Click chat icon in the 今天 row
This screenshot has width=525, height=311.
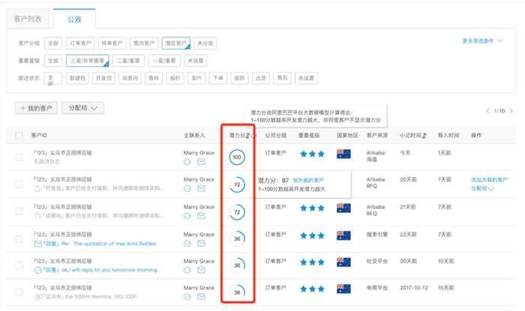click(x=187, y=162)
